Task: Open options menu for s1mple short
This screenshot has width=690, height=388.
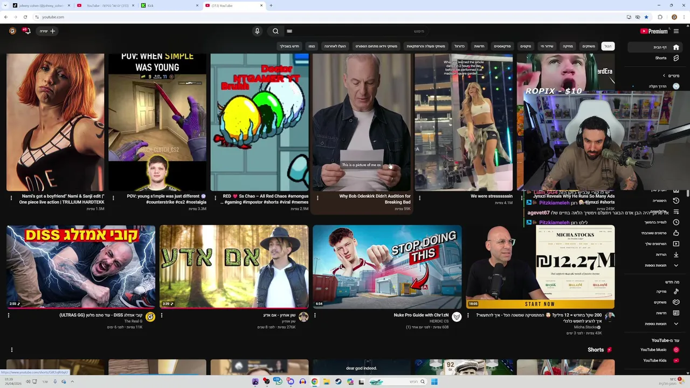Action: point(113,198)
